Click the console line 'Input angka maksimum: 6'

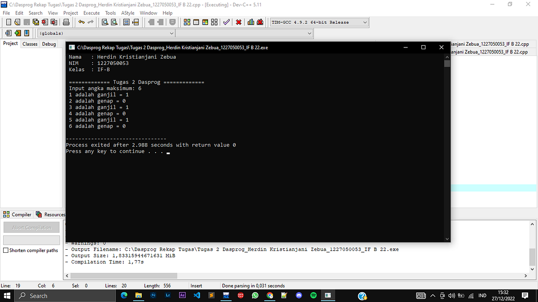tap(105, 89)
